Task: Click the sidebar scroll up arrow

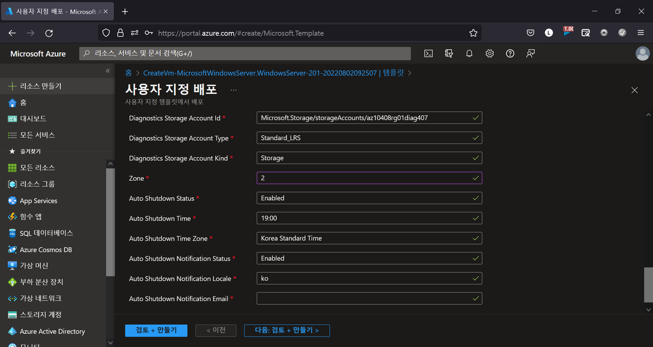Action: point(110,164)
